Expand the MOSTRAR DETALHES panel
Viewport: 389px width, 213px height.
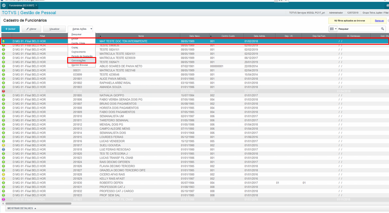[22, 208]
